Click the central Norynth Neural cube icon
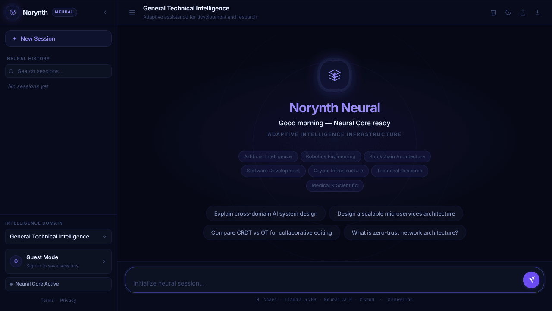The image size is (552, 311). 335,75
